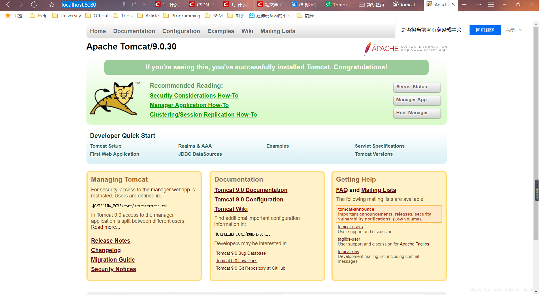Dismiss translation prompt with 关闭
Viewport: 539px width, 295px height.
pyautogui.click(x=510, y=30)
